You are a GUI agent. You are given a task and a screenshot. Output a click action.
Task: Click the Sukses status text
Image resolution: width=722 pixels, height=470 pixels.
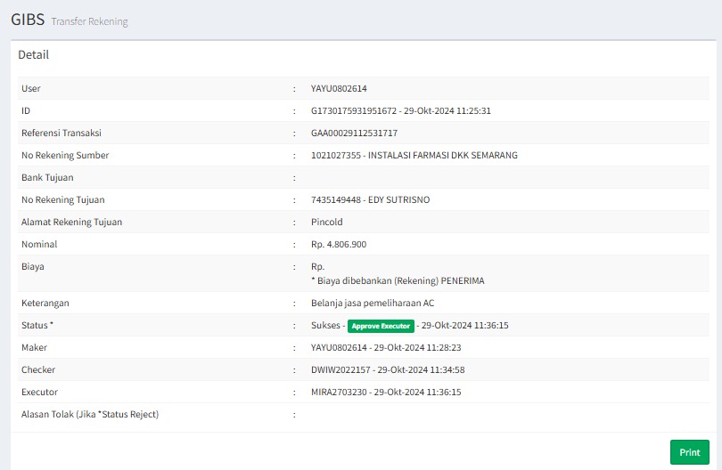tap(324, 326)
